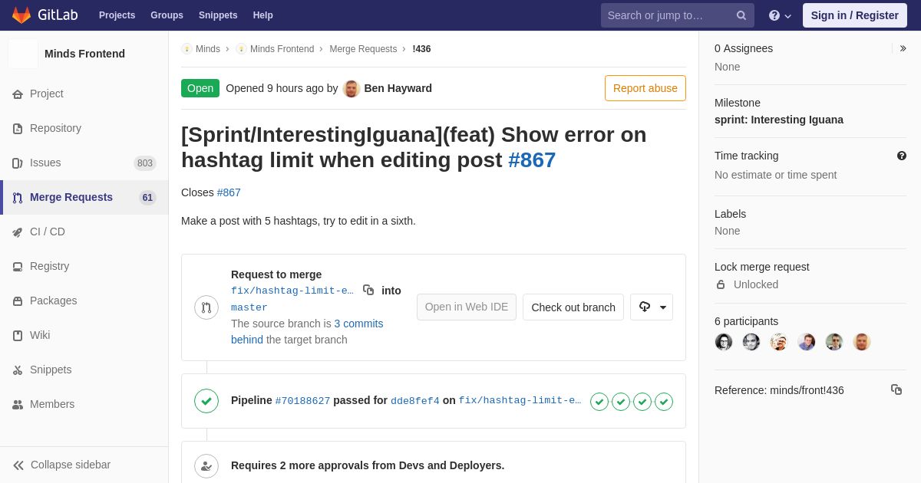Click the Unlocked lock icon
This screenshot has width=921, height=483.
click(721, 284)
